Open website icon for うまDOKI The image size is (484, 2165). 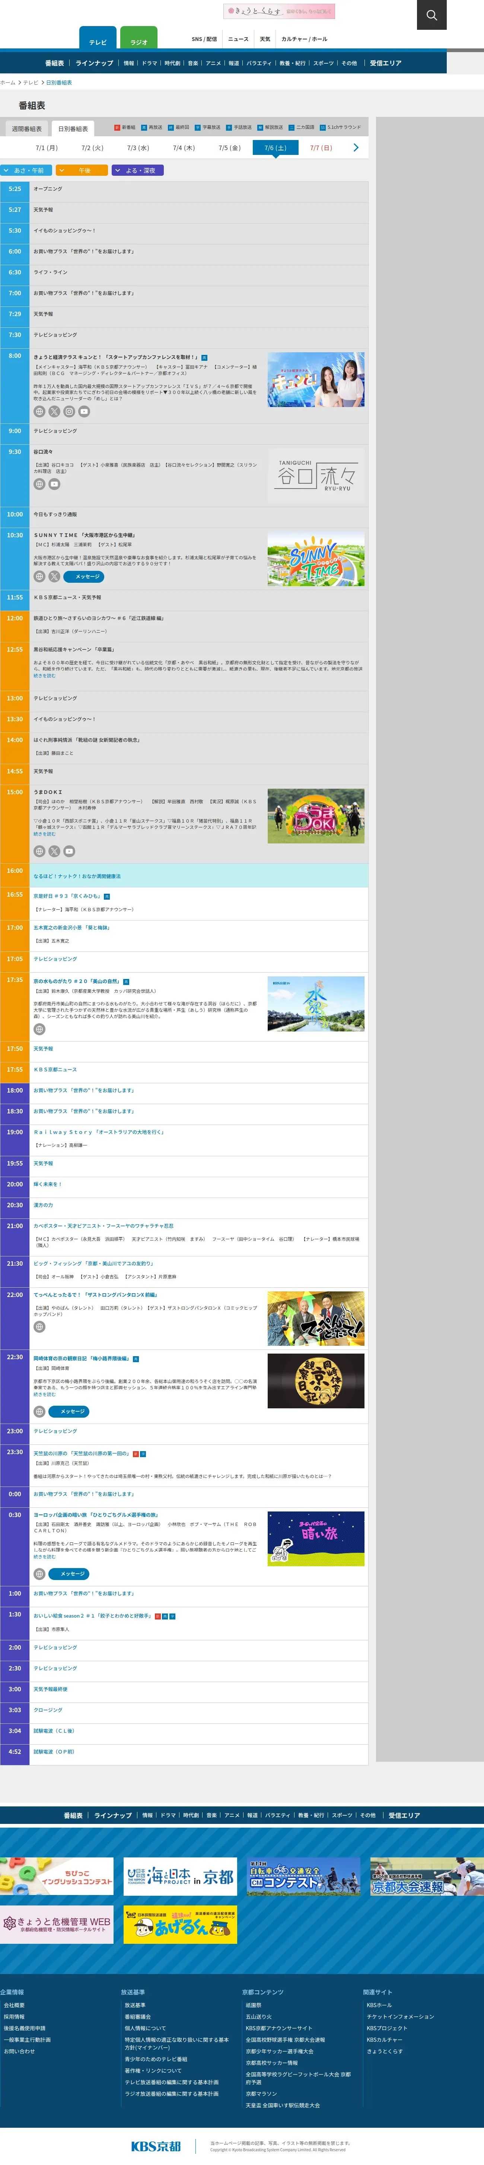coord(39,851)
